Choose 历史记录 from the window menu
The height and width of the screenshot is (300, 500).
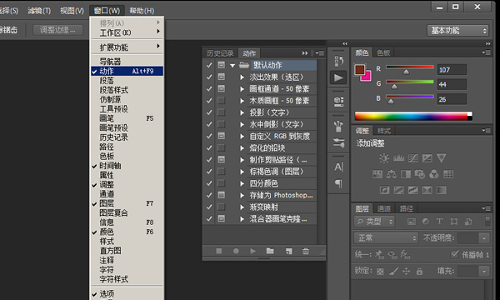(127, 137)
